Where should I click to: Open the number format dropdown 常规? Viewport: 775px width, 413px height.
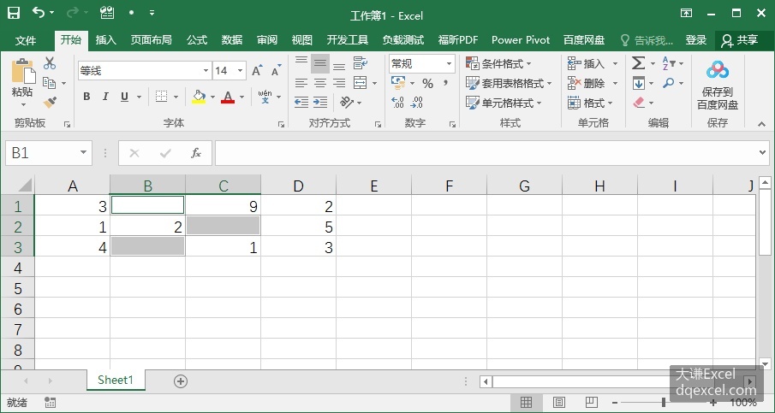[449, 63]
